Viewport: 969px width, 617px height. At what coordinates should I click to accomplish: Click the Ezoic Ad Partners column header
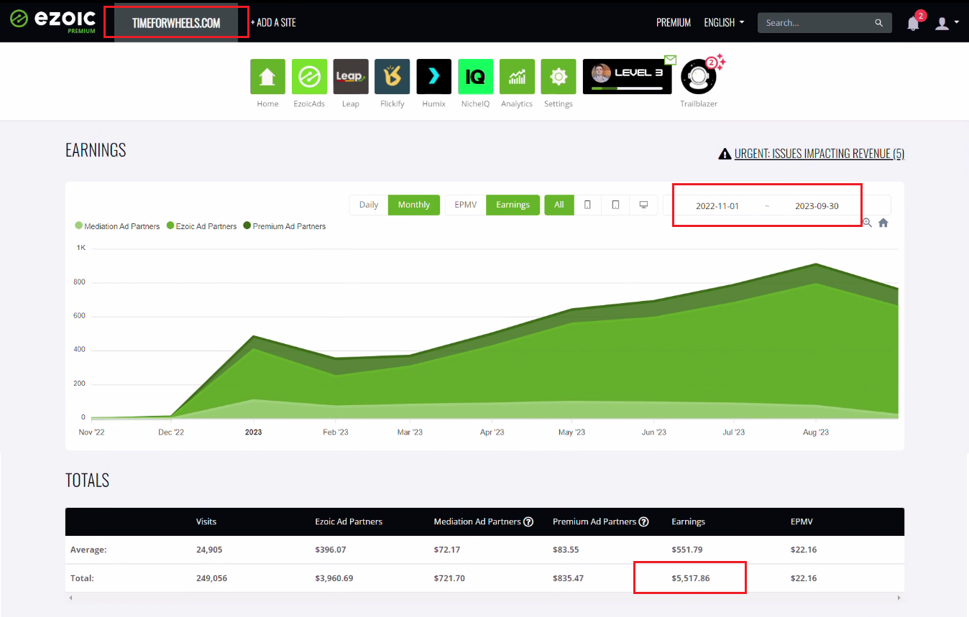pos(349,521)
